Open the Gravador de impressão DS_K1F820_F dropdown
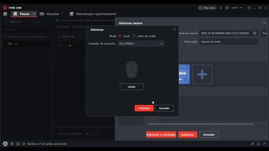Screen dimensions: 269x151 coord(141,44)
